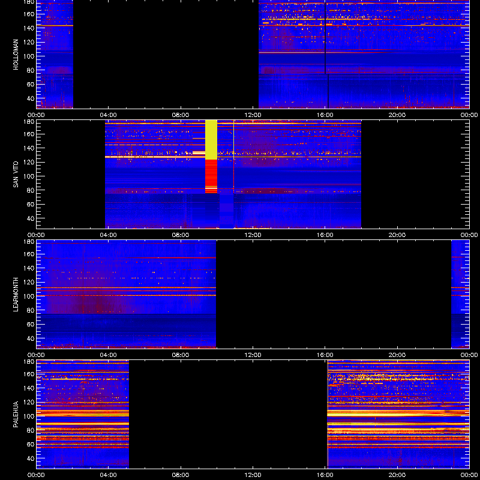The image size is (480, 480).
Task: Choose the 12:00 time label under Palehua plot
Action: pos(253,475)
